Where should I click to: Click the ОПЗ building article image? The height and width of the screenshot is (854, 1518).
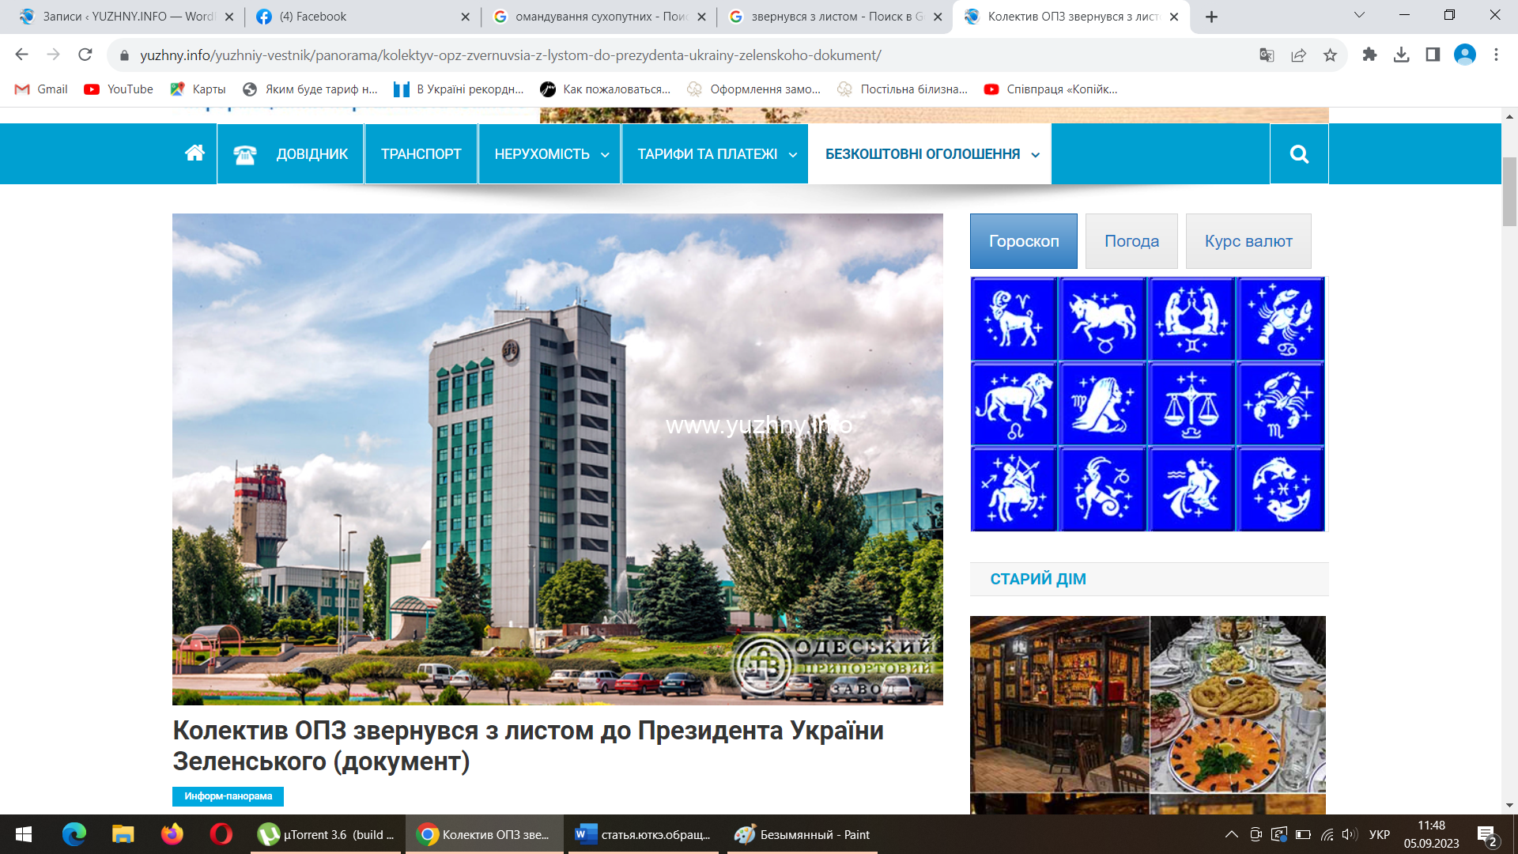click(x=557, y=459)
